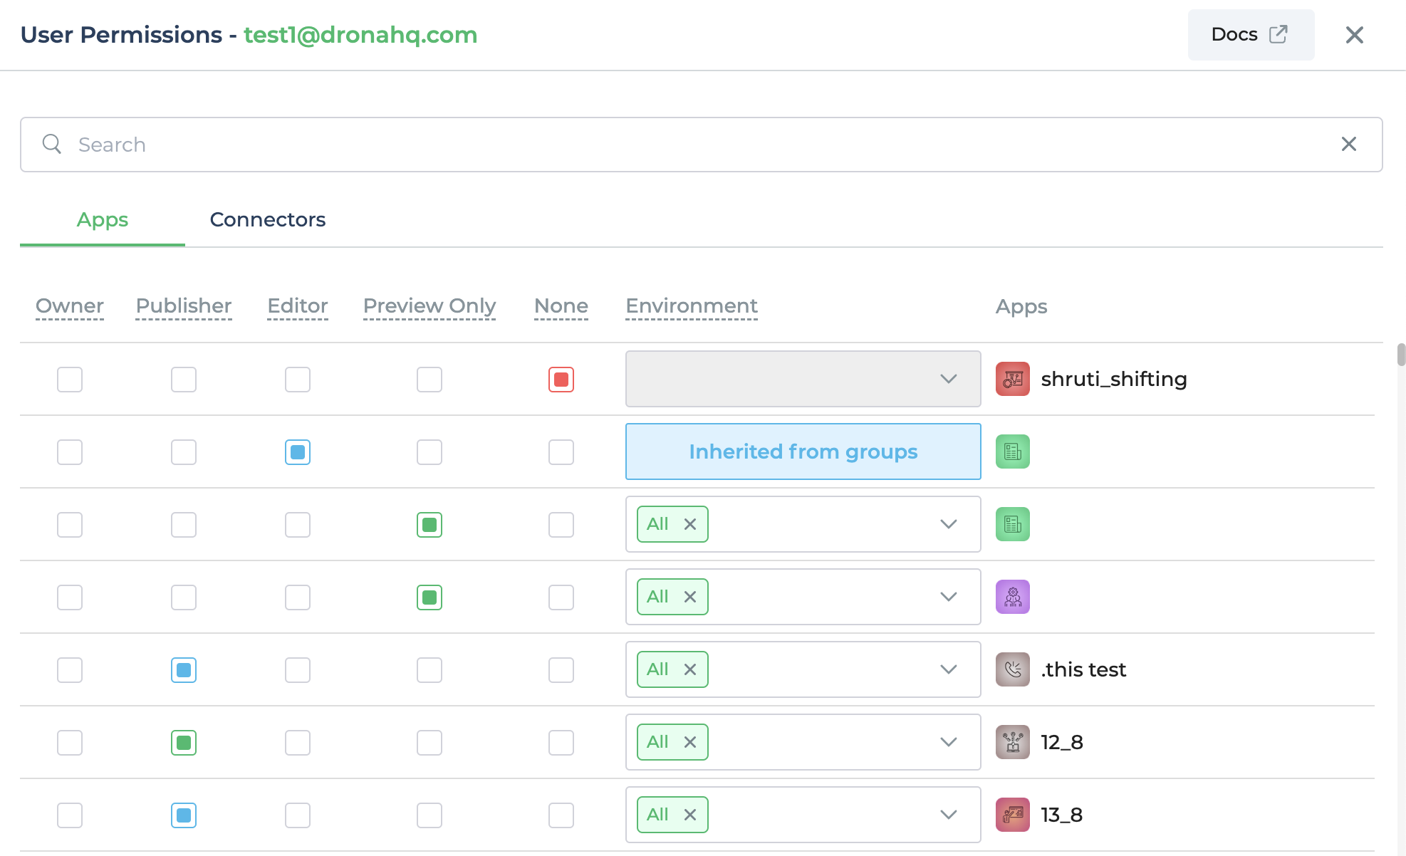Clear the All environment tag for .this test
1406x856 pixels.
(689, 669)
